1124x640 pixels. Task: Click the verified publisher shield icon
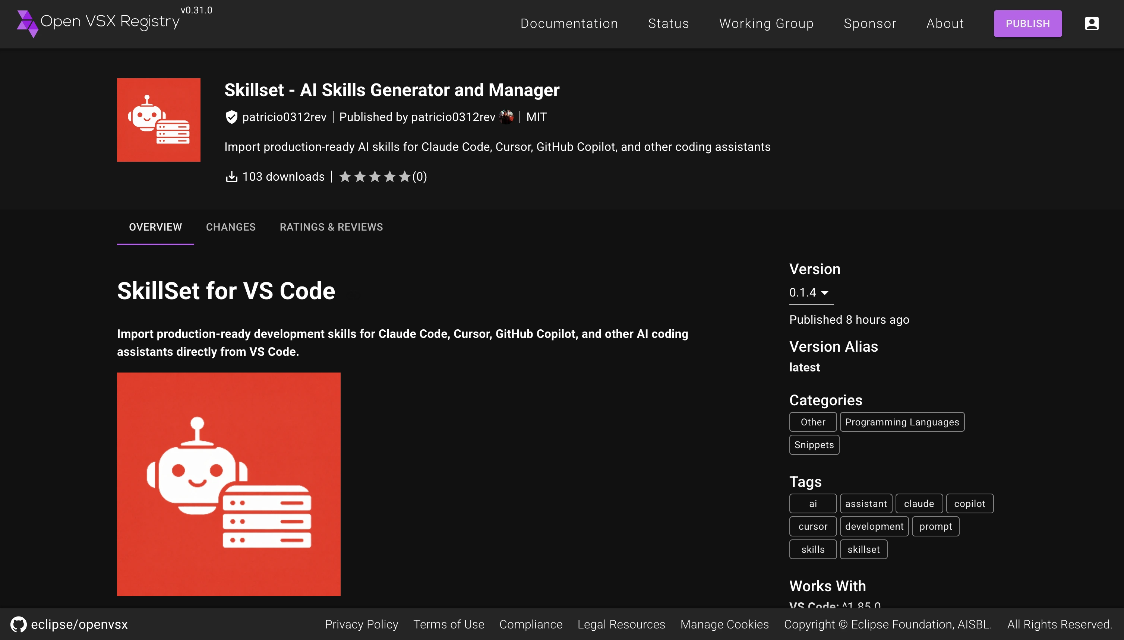231,117
